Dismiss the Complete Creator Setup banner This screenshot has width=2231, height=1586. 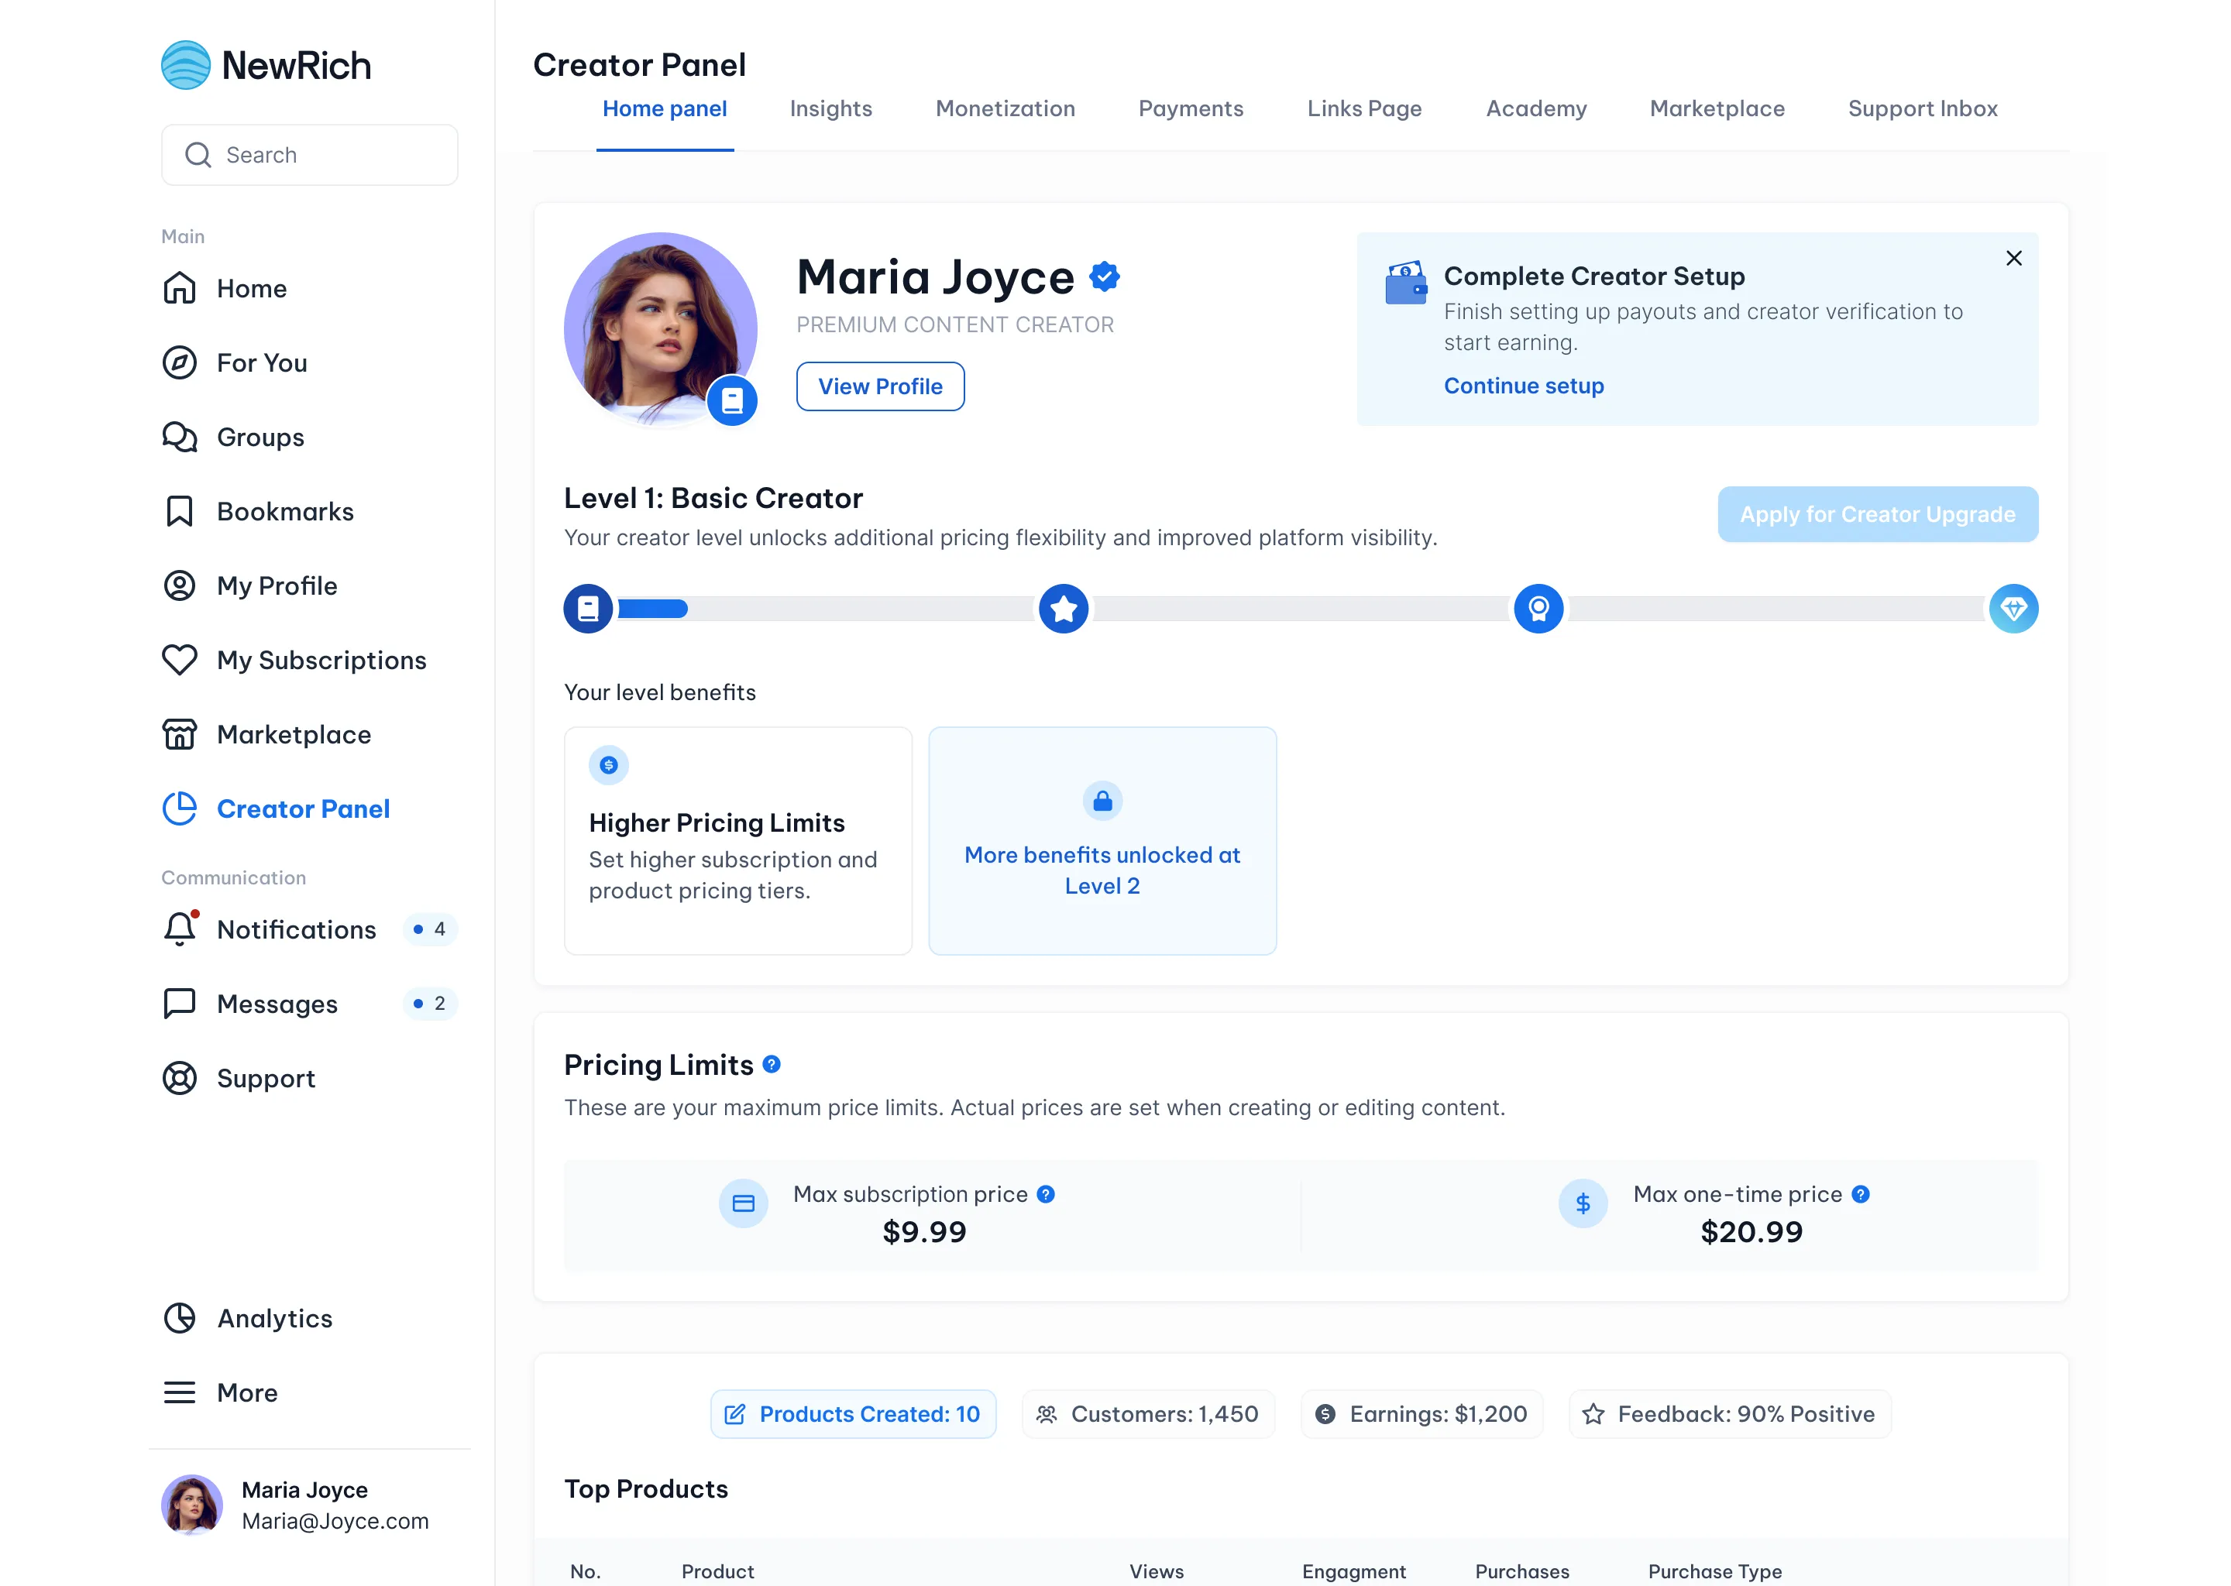click(x=2013, y=258)
